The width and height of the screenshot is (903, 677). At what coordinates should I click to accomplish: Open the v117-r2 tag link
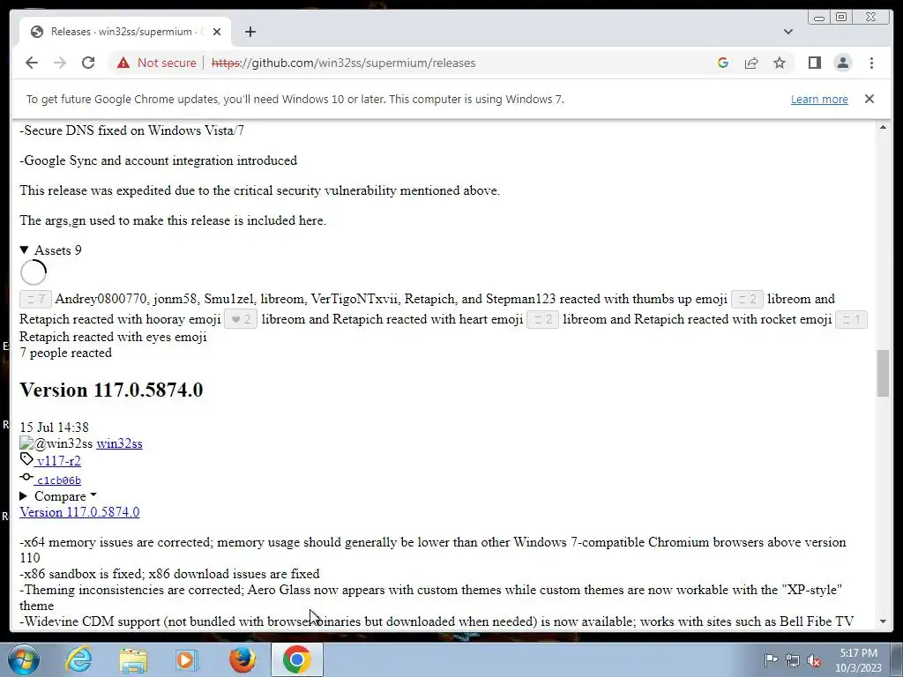(57, 461)
